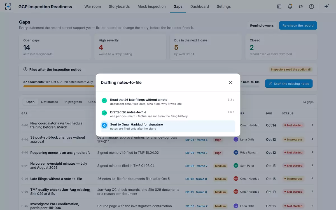The height and width of the screenshot is (210, 336).
Task: Expand gap G-04 row chevron
Action: (312, 165)
